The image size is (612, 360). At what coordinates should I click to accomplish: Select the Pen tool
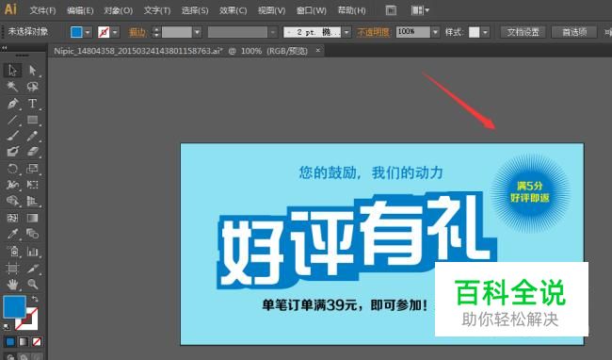pyautogui.click(x=12, y=104)
